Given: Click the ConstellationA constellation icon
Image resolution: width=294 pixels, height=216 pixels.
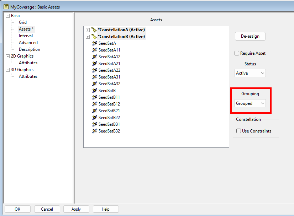Looking at the screenshot, I should coord(94,30).
